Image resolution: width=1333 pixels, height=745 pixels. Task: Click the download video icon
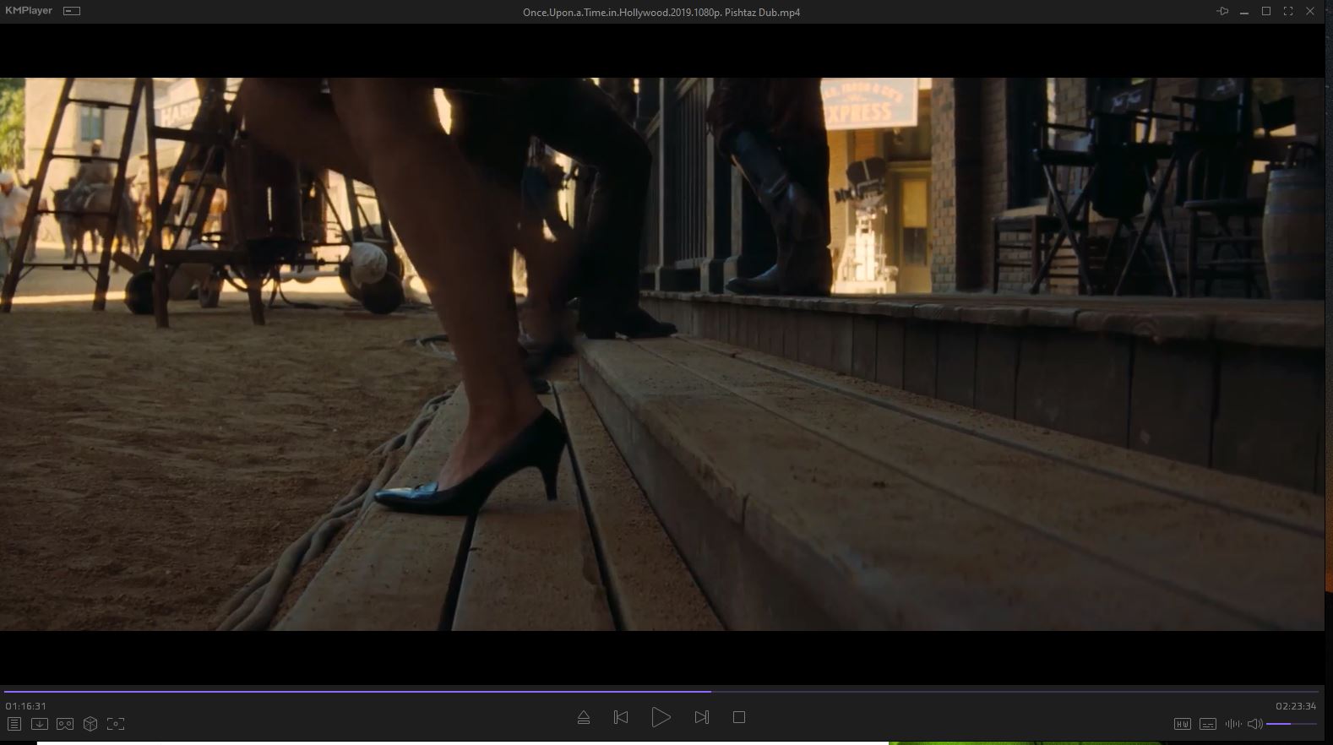click(x=40, y=724)
